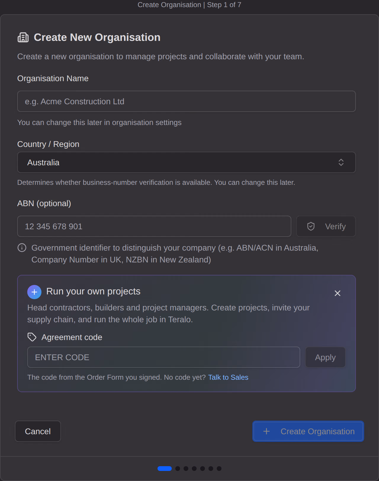Click the Organisation Name input field
379x481 pixels.
pyautogui.click(x=187, y=101)
